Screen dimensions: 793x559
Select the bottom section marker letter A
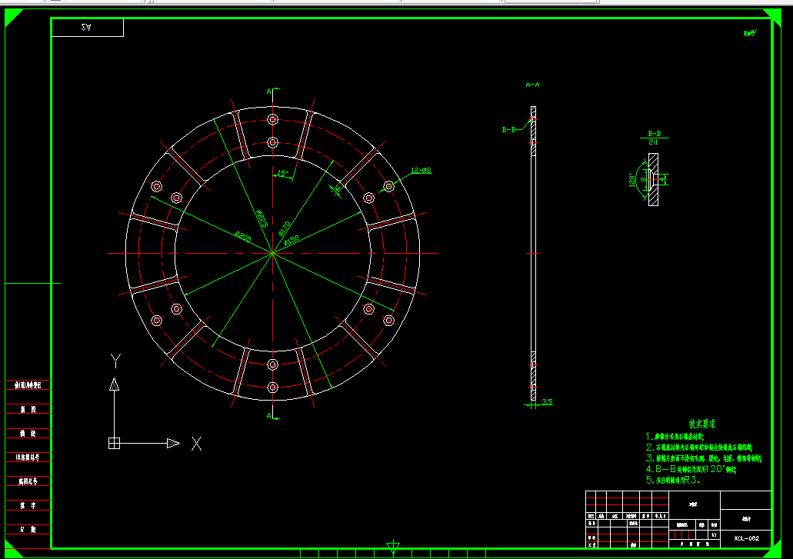point(269,415)
